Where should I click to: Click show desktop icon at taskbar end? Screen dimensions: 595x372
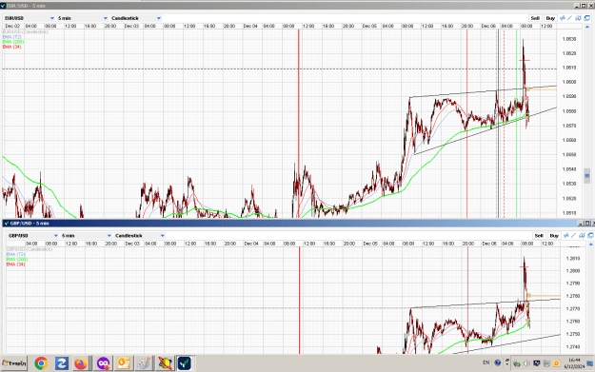point(590,363)
